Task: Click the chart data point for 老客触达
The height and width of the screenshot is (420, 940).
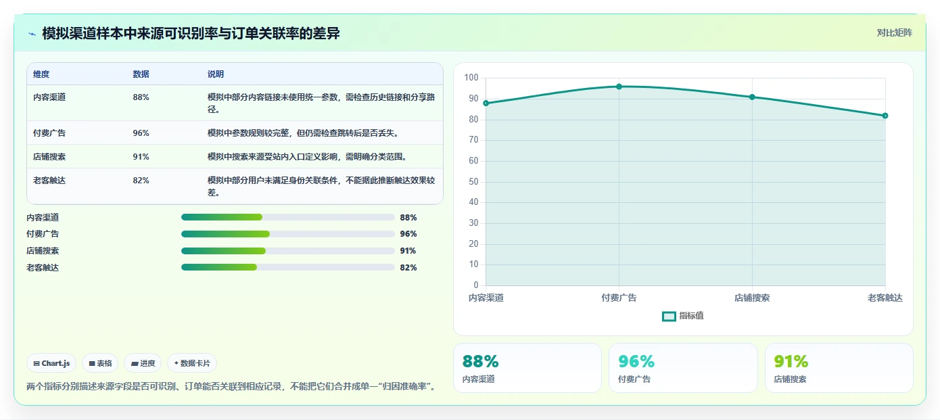Action: (x=885, y=116)
